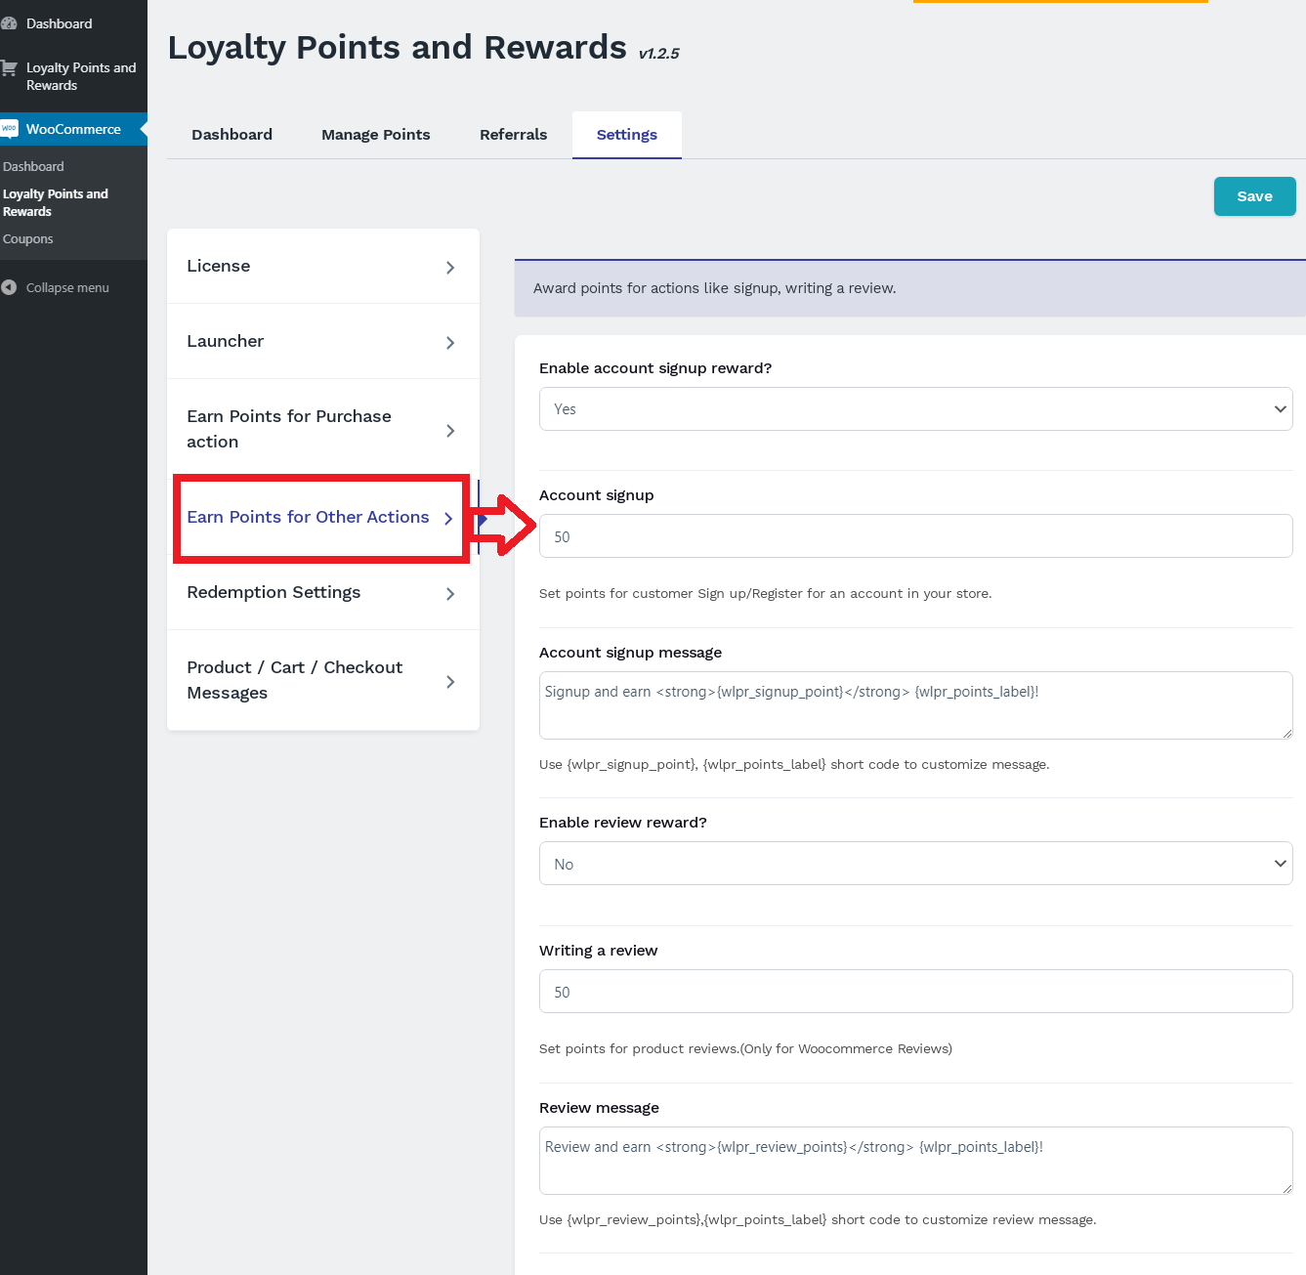The image size is (1306, 1275).
Task: Click the Account signup points field
Action: [915, 536]
